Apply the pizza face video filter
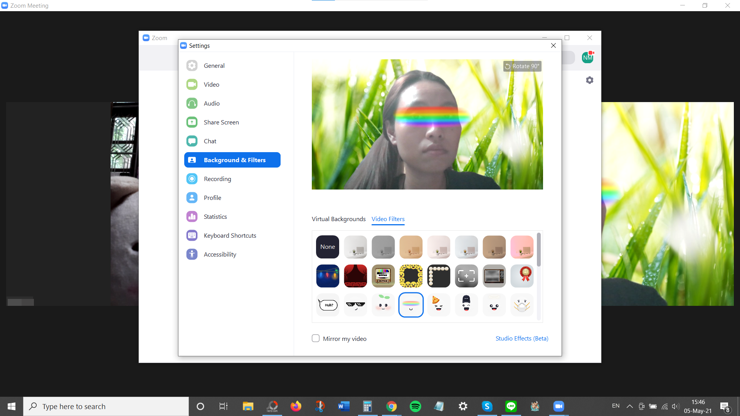 pos(439,305)
